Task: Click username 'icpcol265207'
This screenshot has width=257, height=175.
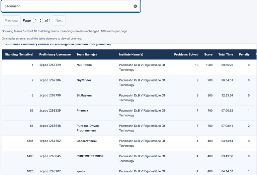Action: [50, 171]
